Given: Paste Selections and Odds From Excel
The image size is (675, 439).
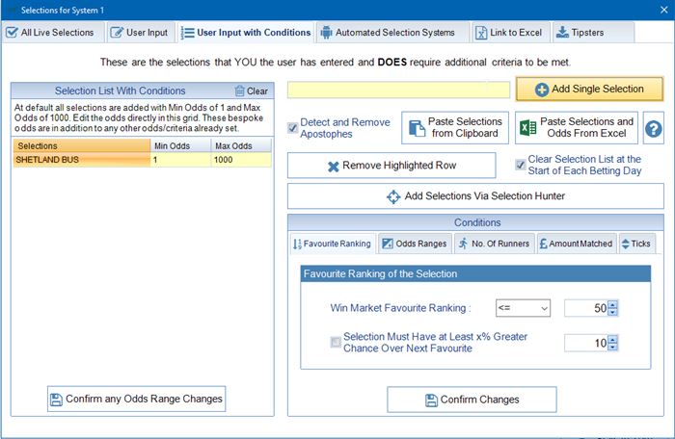Looking at the screenshot, I should point(577,128).
